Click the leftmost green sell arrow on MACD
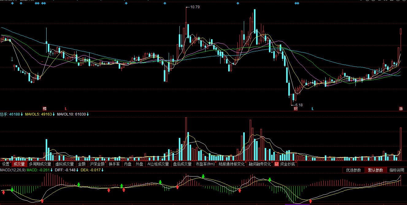The width and height of the screenshot is (407, 205). (x=12, y=190)
